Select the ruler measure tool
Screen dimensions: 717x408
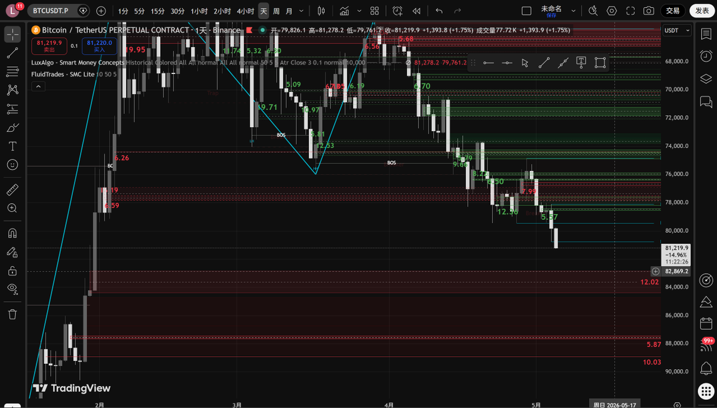coord(12,190)
